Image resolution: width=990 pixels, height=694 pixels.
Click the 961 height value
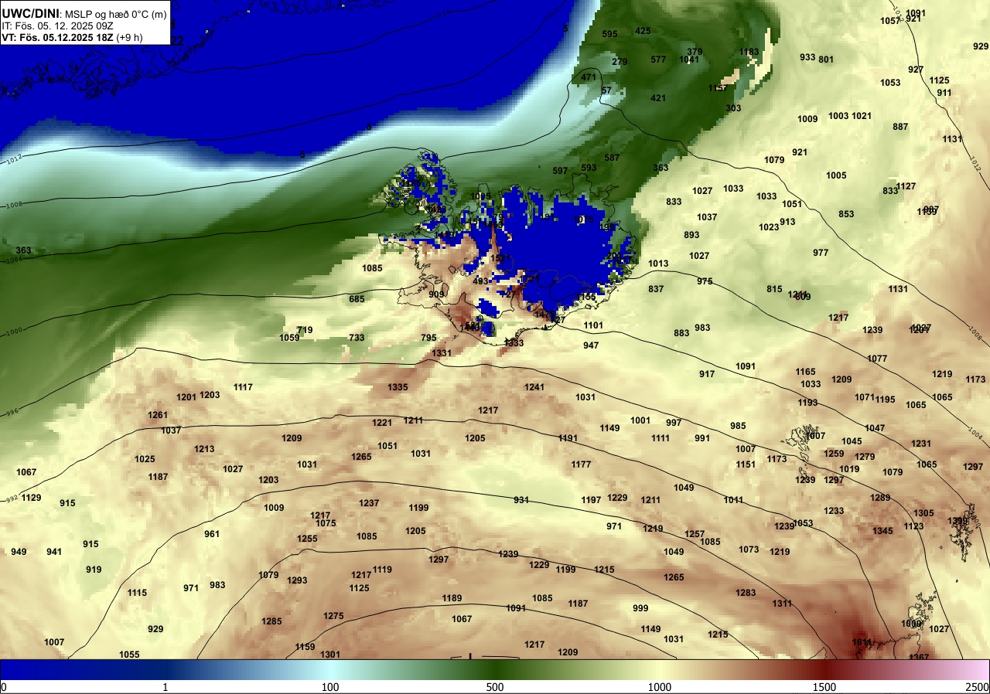point(212,534)
